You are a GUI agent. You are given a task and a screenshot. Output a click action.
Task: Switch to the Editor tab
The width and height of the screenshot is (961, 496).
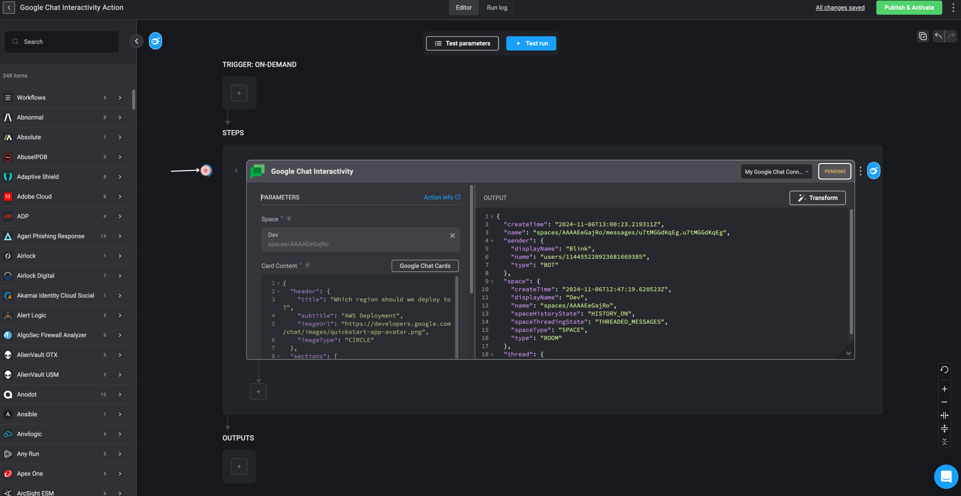click(464, 7)
